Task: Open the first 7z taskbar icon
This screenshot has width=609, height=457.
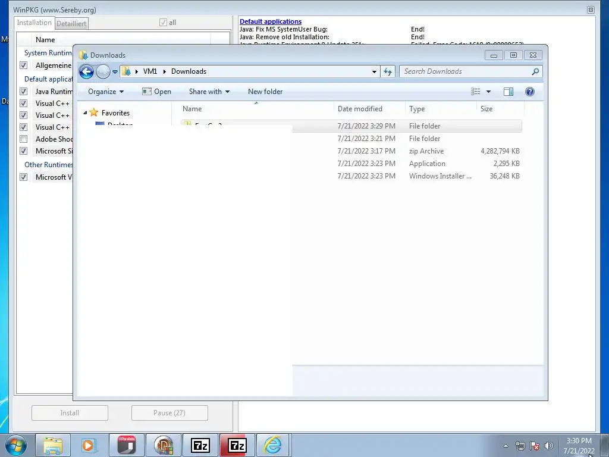Action: point(200,445)
